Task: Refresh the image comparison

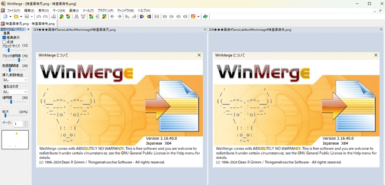Action: point(205,16)
